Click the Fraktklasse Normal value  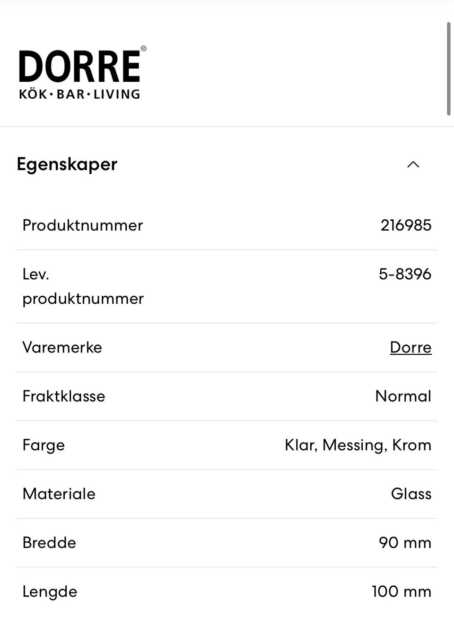pyautogui.click(x=403, y=396)
